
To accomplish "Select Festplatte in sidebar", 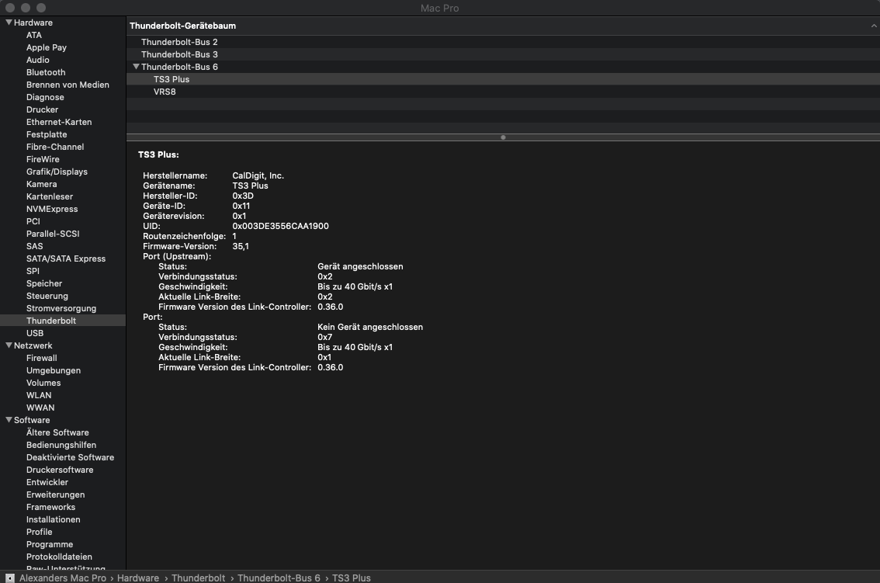I will click(x=47, y=134).
